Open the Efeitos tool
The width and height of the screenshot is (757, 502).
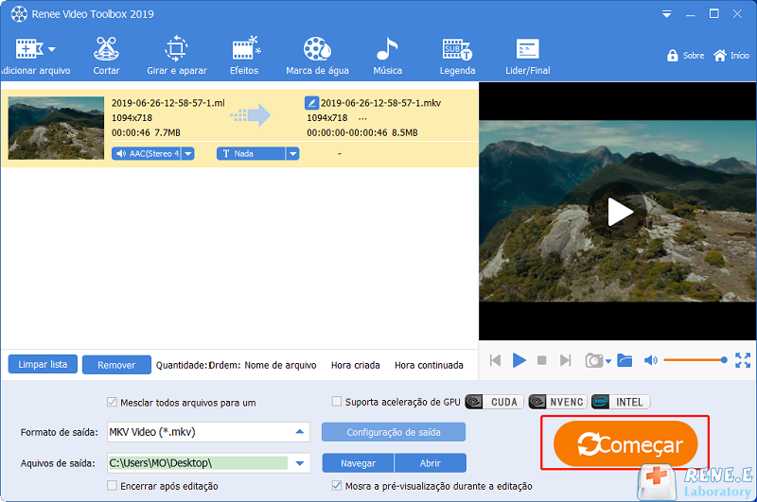pyautogui.click(x=245, y=57)
